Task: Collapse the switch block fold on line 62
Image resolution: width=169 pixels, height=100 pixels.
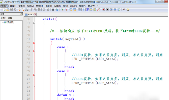Action: (34, 43)
